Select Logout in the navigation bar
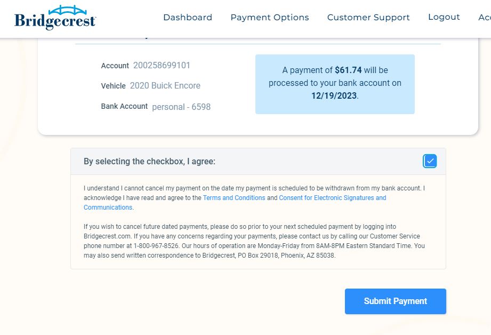This screenshot has width=491, height=335. [x=444, y=17]
